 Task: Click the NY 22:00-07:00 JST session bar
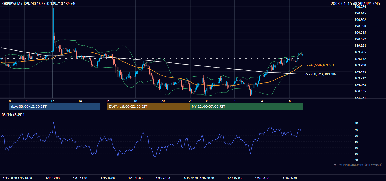pos(246,106)
